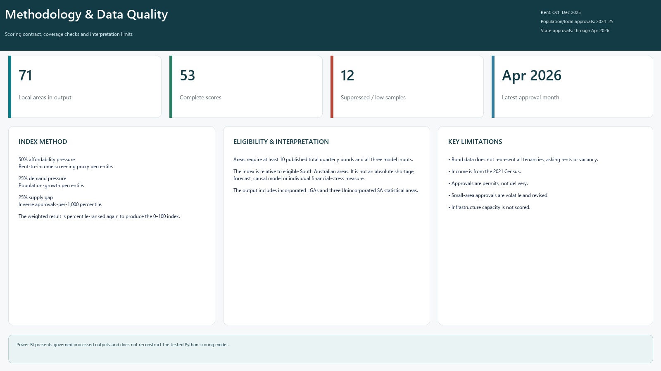The height and width of the screenshot is (371, 661).
Task: Click 'State approvals: through Apr 2026' note
Action: click(x=575, y=31)
